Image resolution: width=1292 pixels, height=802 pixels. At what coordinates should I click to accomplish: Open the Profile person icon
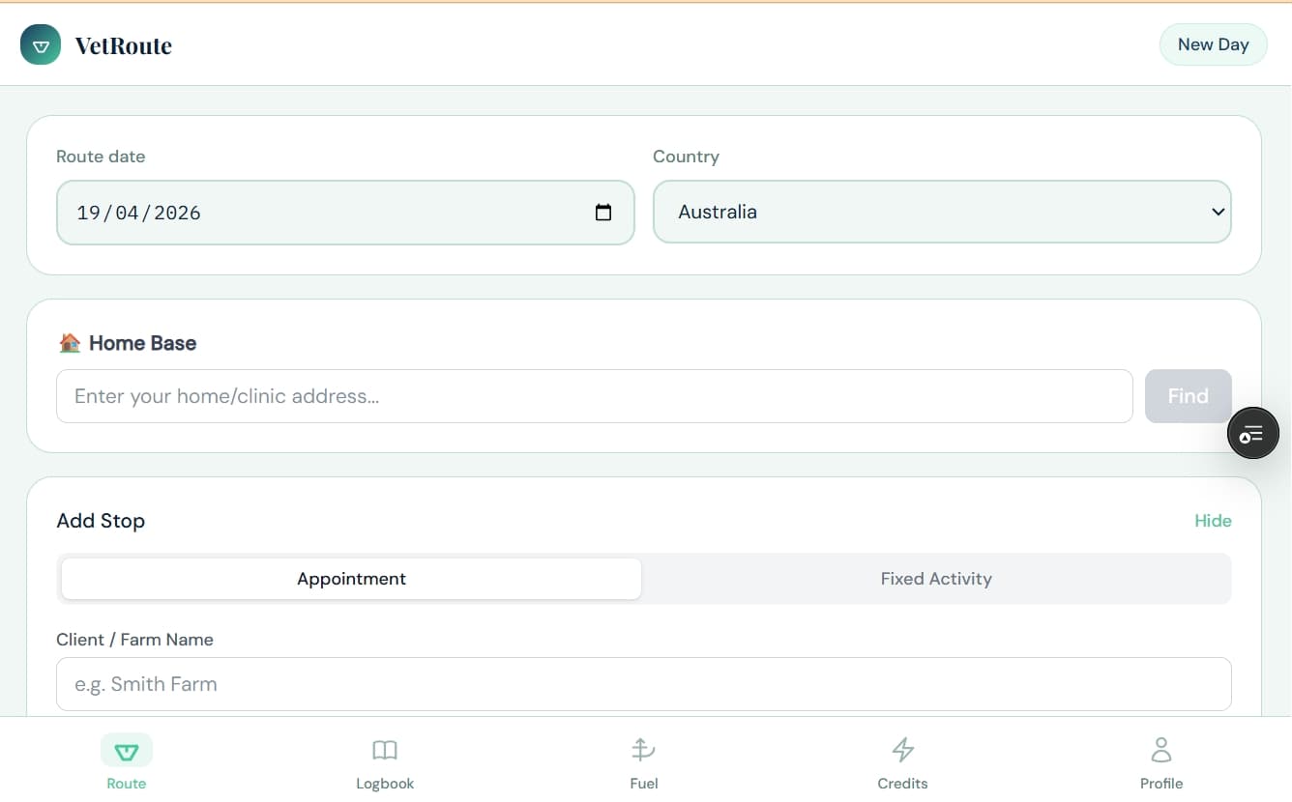tap(1161, 750)
